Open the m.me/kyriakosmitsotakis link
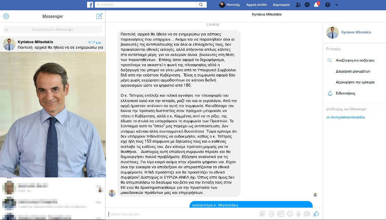The height and width of the screenshot is (220, 386). [346, 117]
